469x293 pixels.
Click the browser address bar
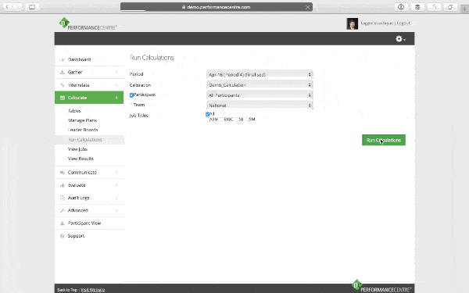click(x=217, y=7)
